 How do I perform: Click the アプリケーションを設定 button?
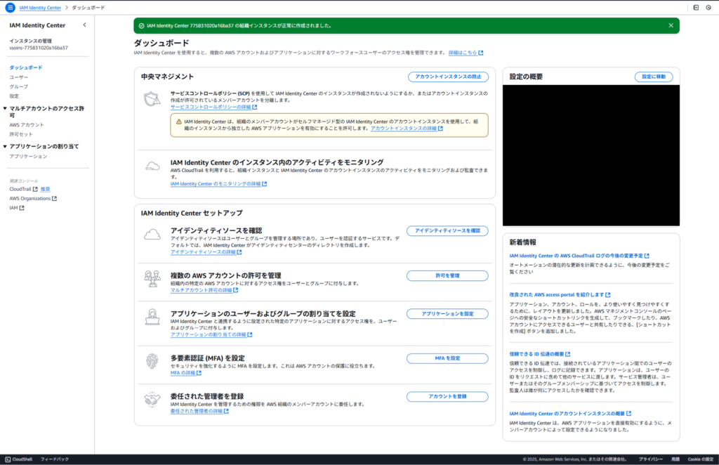(x=447, y=314)
